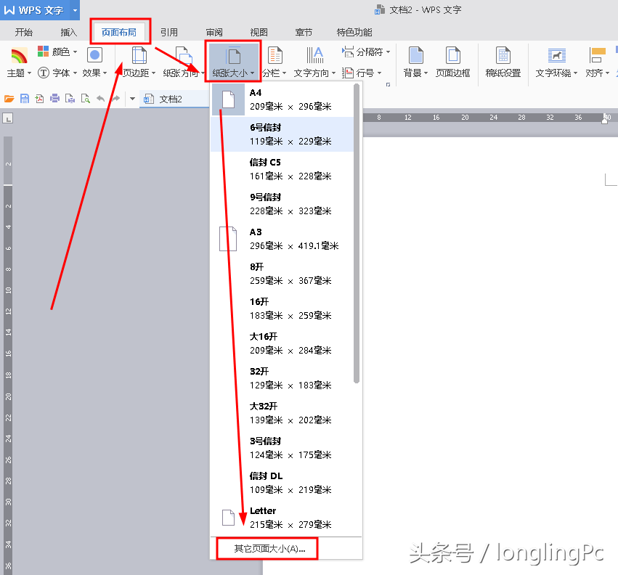
Task: Choose 大16开 paper size
Action: [282, 343]
